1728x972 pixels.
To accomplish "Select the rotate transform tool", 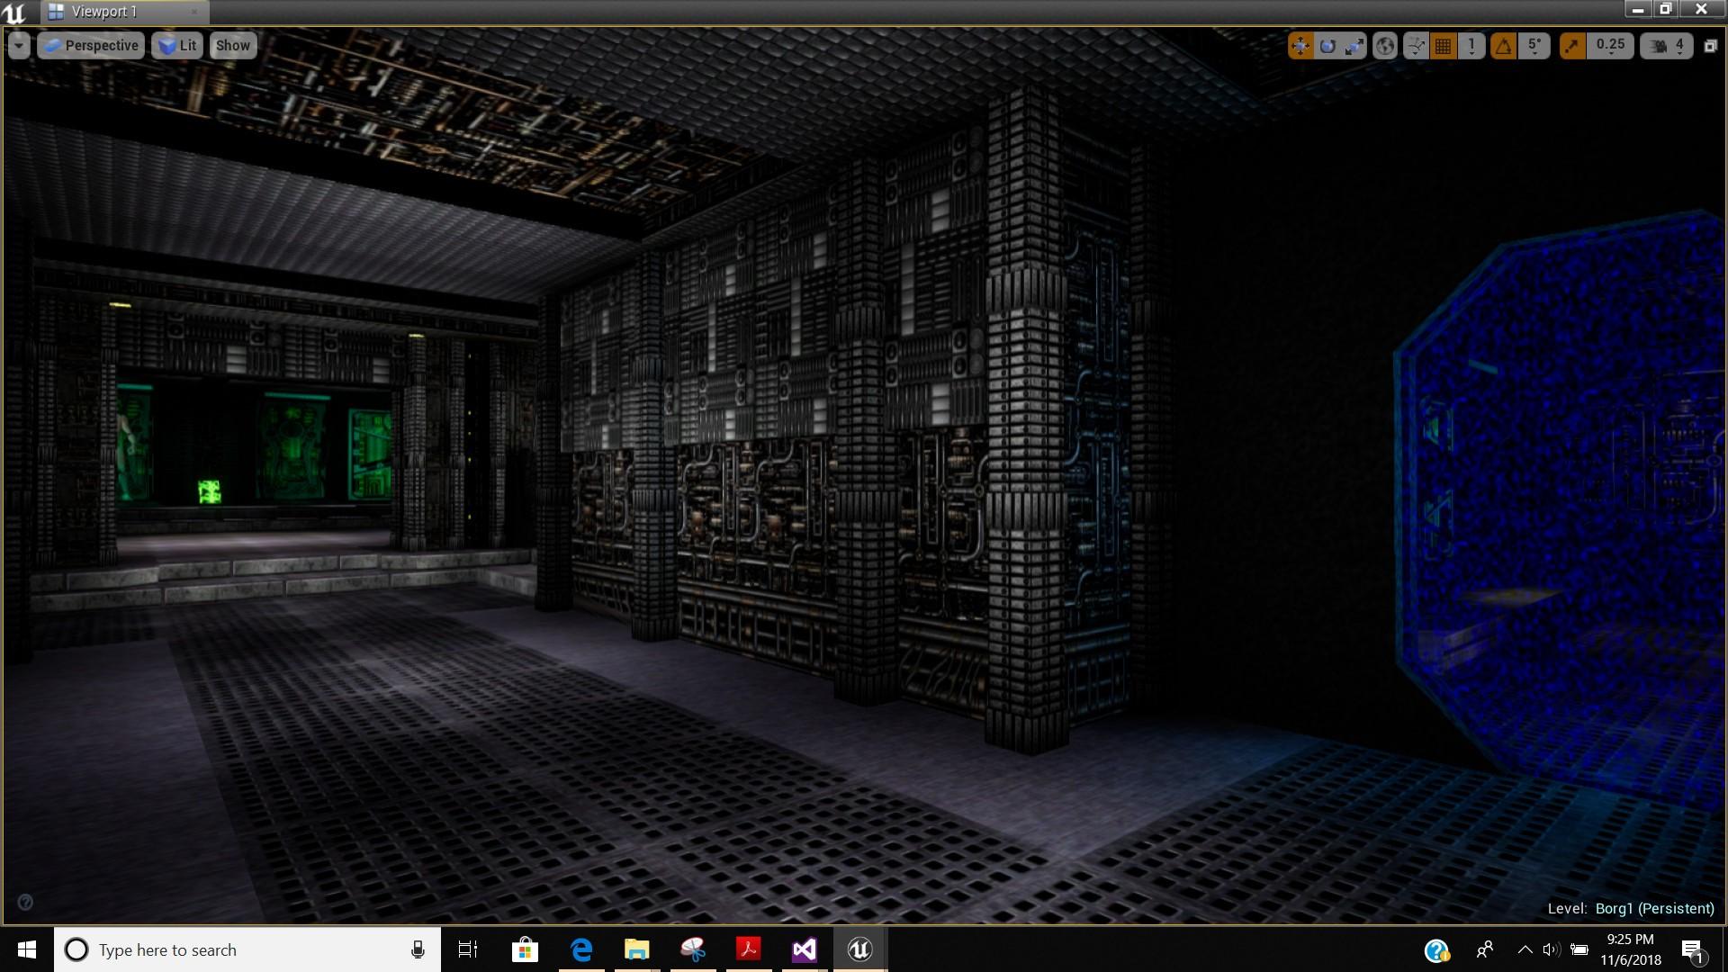I will pos(1327,46).
